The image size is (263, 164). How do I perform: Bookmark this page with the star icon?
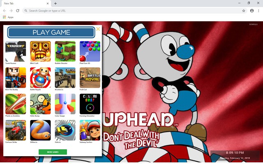point(244,11)
